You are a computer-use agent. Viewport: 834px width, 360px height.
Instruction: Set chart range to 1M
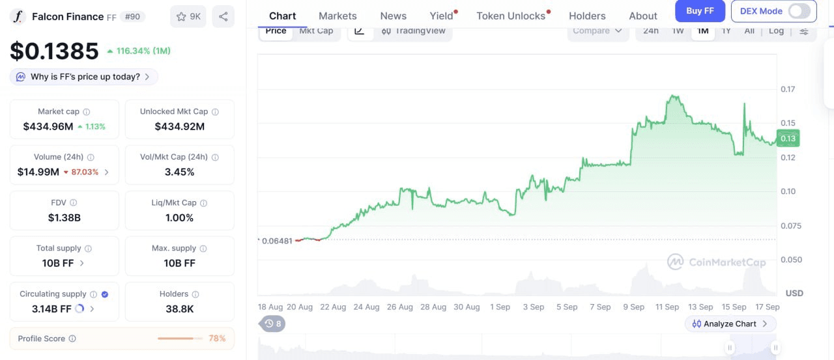703,31
